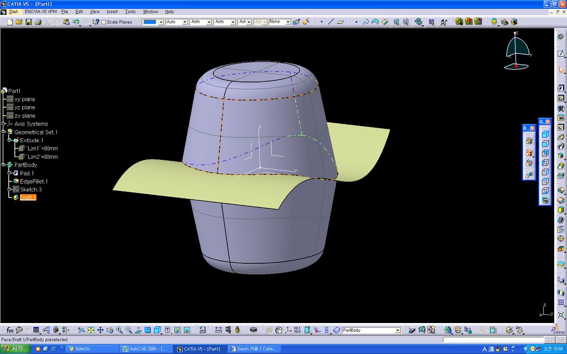This screenshot has height=354, width=567.
Task: Collapse the PartBody tree node
Action: pyautogui.click(x=3, y=165)
